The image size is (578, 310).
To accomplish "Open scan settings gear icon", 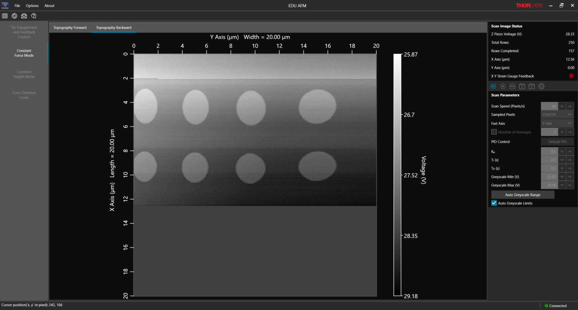I will [x=541, y=87].
